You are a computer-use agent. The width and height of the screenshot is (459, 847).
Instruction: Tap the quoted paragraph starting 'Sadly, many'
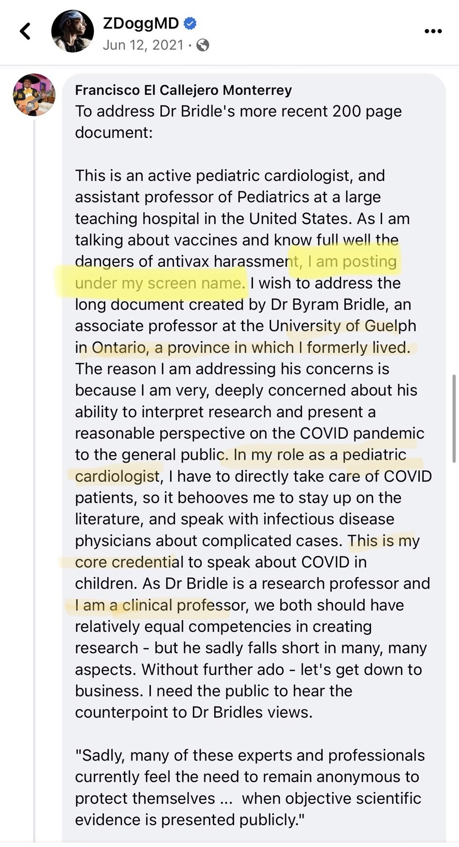point(250,787)
